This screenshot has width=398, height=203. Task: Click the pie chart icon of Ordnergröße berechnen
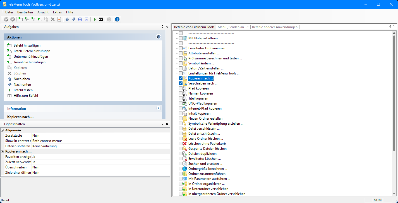tap(185, 169)
